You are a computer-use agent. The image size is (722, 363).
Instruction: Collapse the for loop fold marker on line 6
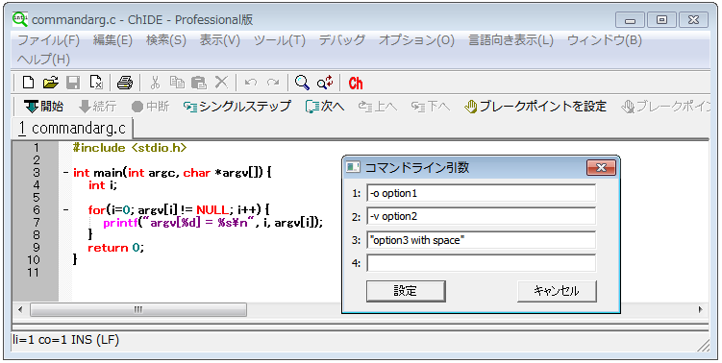[65, 210]
